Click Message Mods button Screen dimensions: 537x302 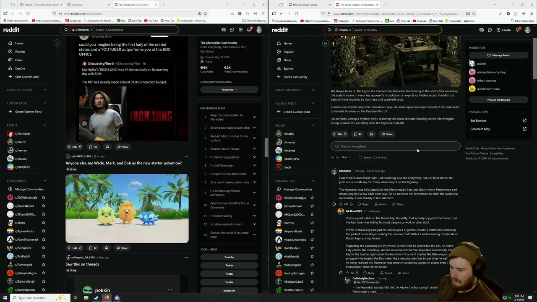click(498, 55)
